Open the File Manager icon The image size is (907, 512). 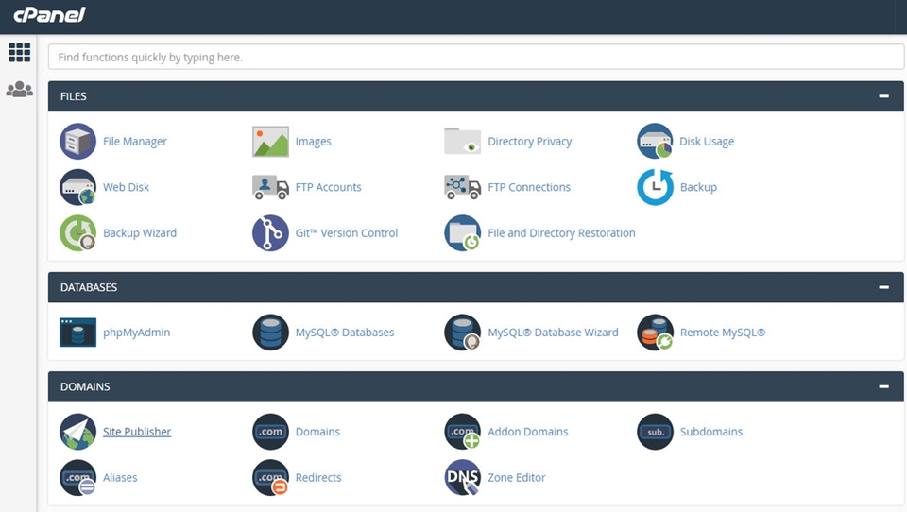tap(77, 141)
